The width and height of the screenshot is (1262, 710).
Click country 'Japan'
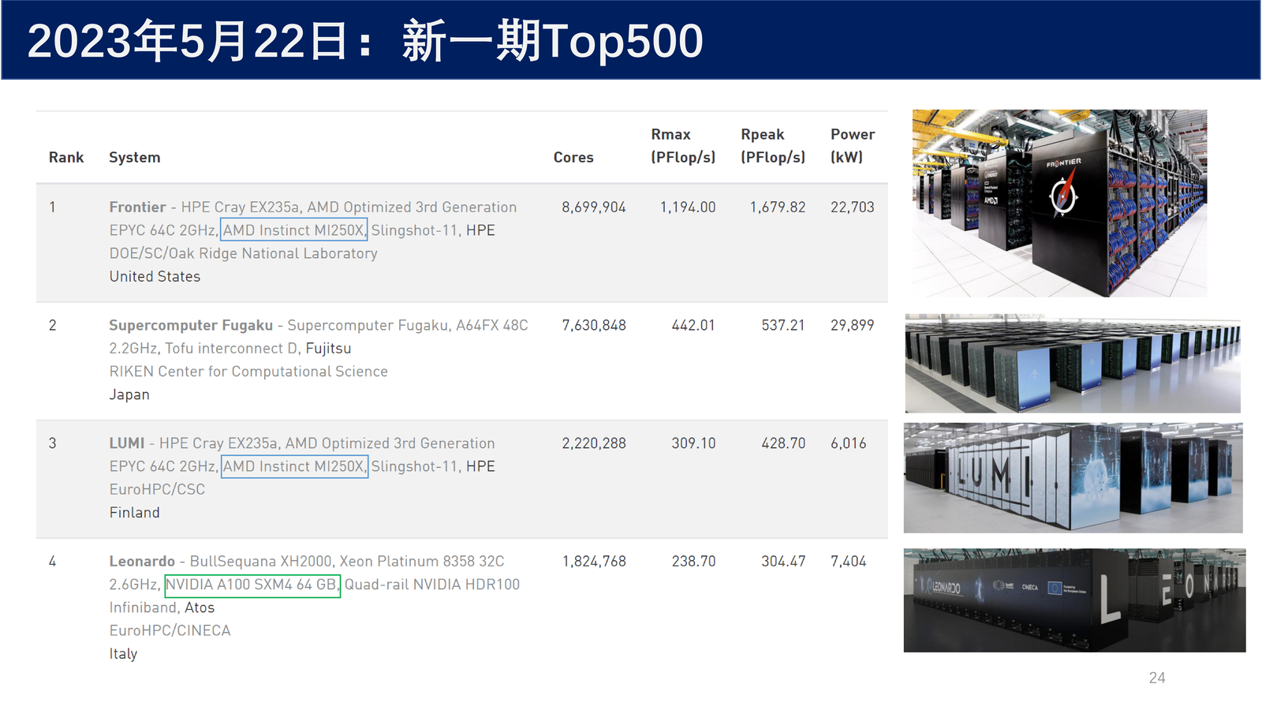[x=129, y=394]
